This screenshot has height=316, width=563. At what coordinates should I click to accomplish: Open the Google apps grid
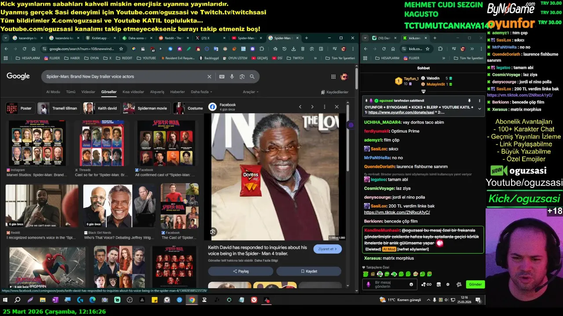(333, 77)
